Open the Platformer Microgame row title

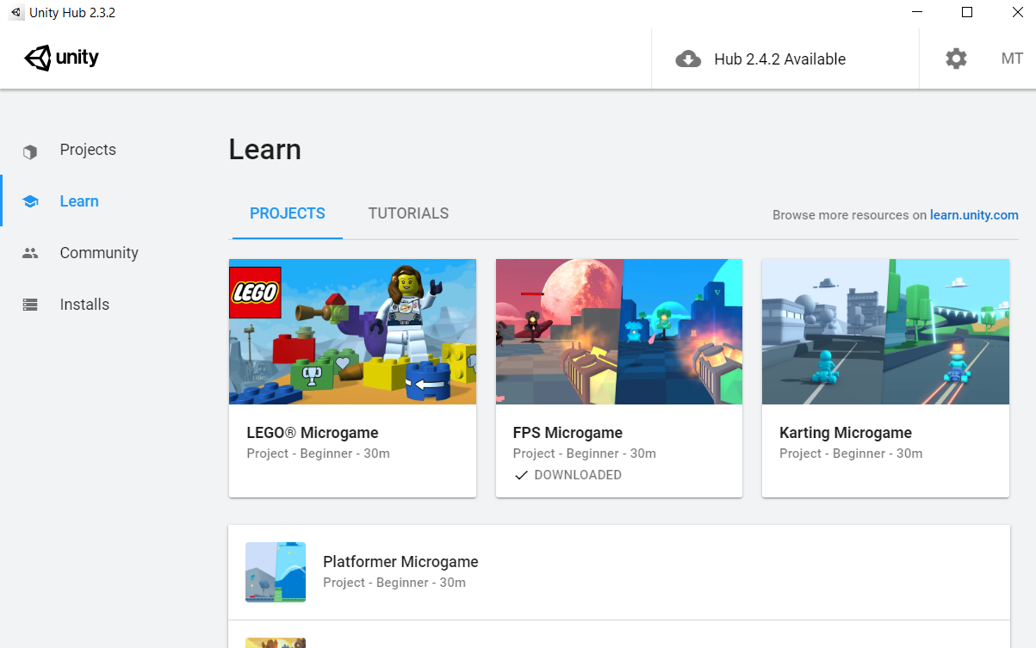(x=400, y=562)
